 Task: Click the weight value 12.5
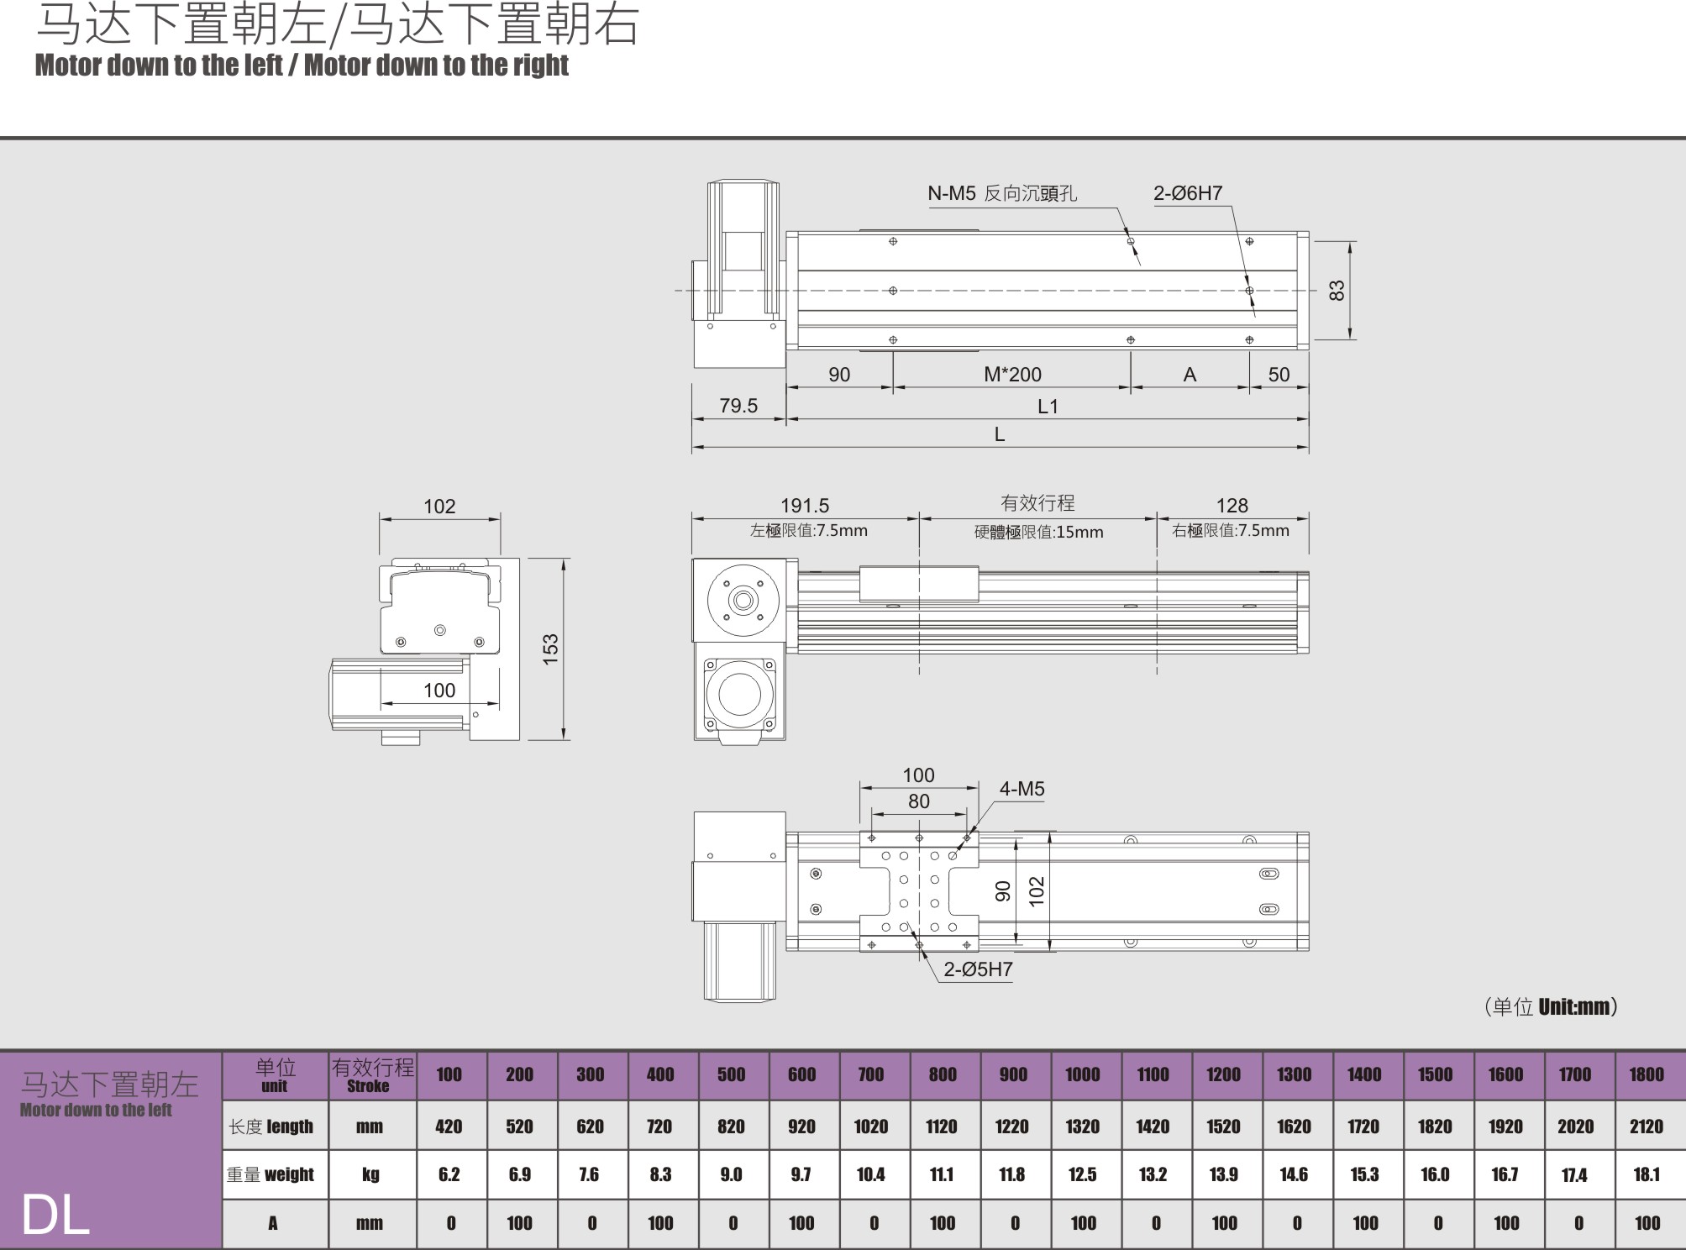1083,1174
